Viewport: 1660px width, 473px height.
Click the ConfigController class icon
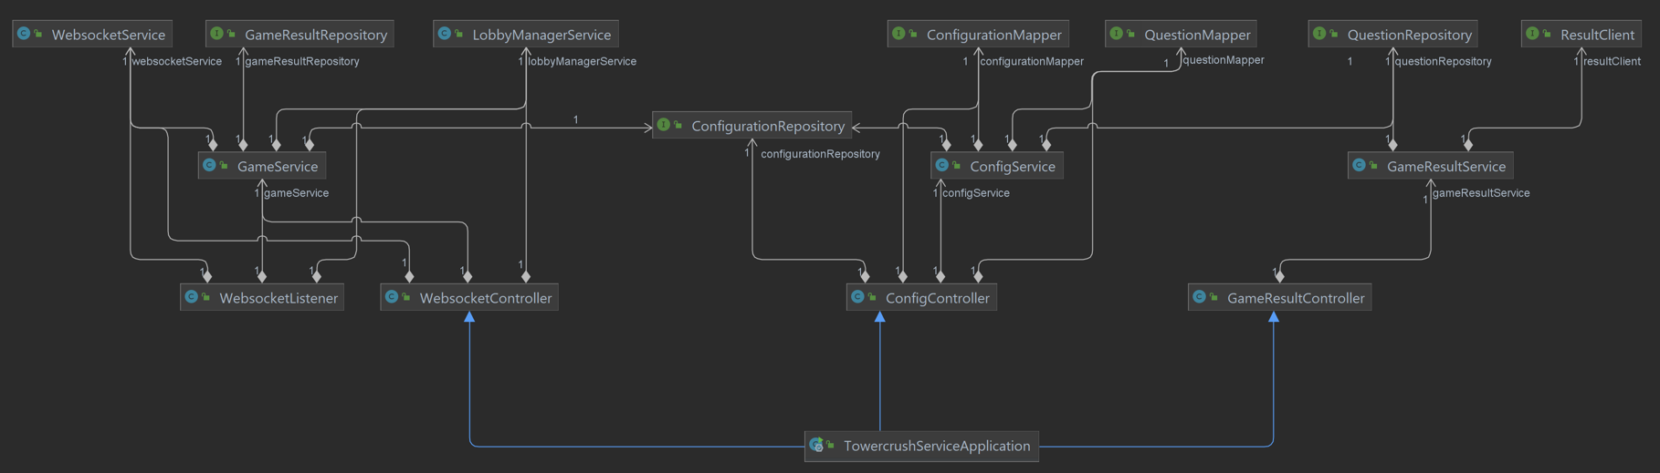(857, 297)
